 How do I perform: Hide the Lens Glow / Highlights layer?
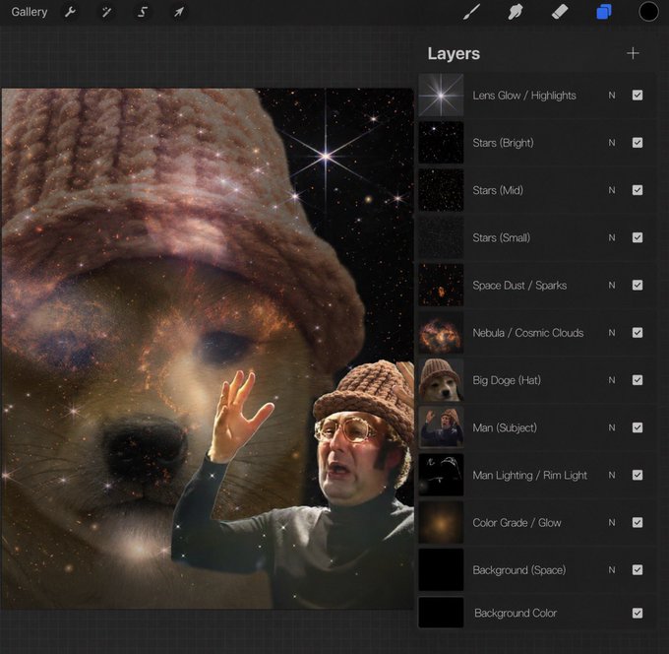[x=638, y=96]
